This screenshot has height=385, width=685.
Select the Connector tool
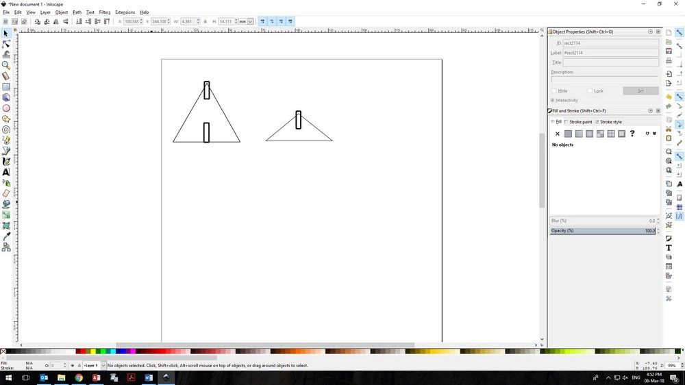pyautogui.click(x=6, y=247)
